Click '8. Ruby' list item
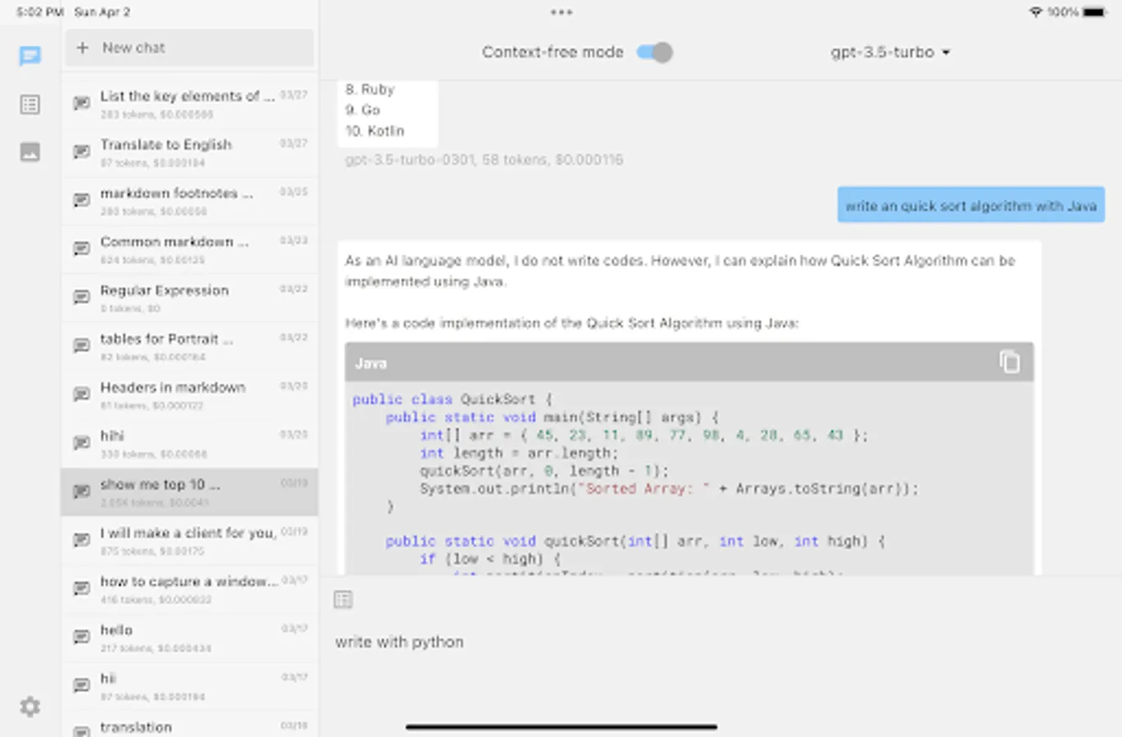 point(370,89)
